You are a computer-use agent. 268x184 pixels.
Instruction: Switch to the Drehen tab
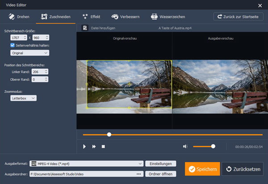(17, 17)
